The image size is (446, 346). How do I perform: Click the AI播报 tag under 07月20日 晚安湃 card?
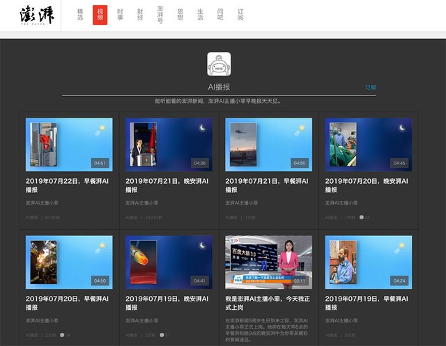[x=331, y=218]
